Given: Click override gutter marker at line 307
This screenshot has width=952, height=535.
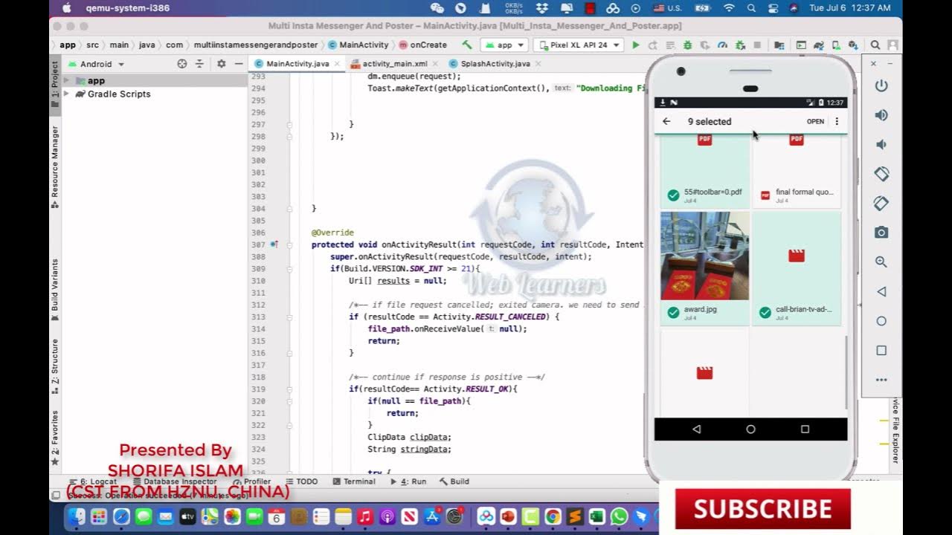Looking at the screenshot, I should 274,244.
